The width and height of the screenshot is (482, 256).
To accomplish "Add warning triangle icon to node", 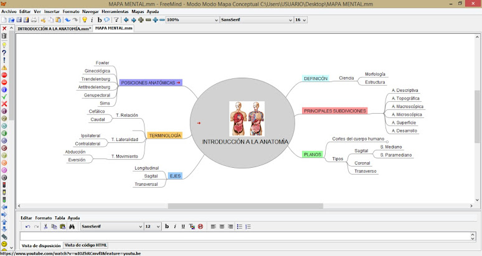I will (4, 68).
